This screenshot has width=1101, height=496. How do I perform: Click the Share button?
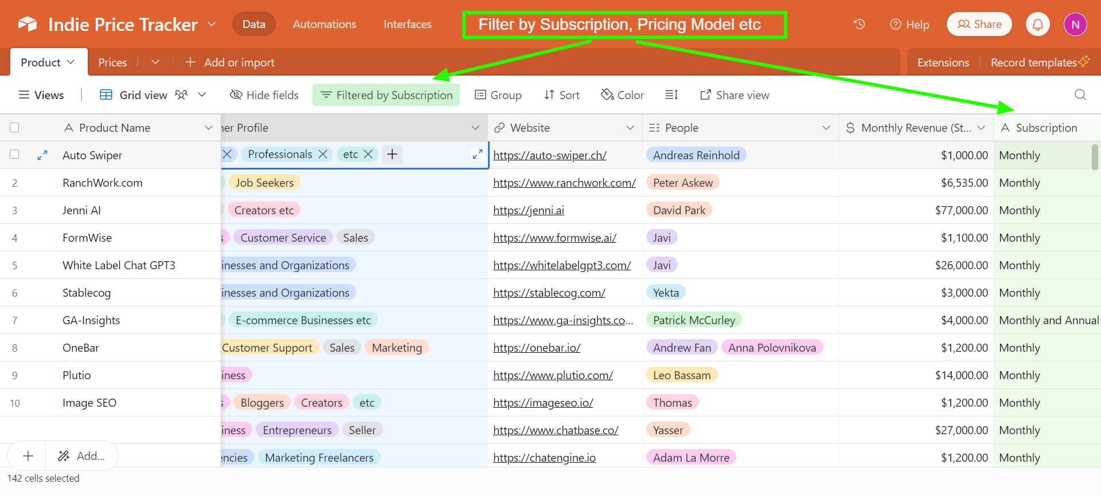click(x=979, y=24)
